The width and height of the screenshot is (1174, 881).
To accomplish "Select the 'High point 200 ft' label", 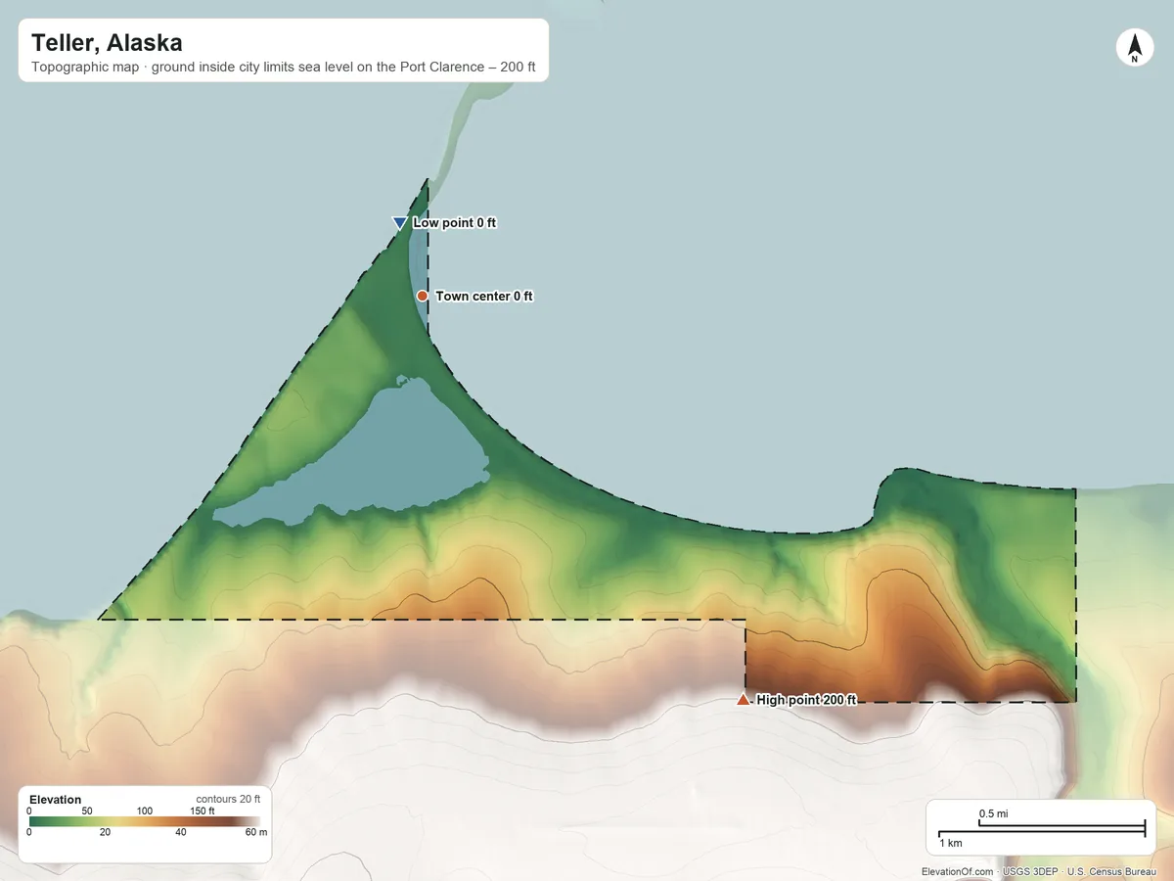I will (x=806, y=700).
